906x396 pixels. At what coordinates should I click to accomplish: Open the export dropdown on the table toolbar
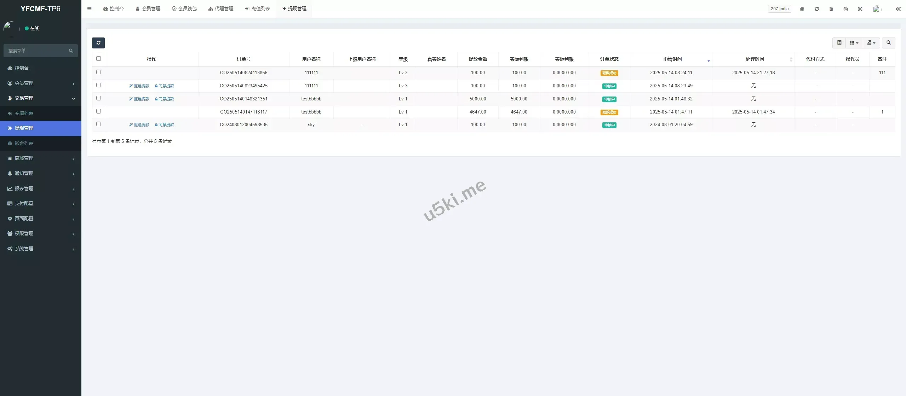871,43
